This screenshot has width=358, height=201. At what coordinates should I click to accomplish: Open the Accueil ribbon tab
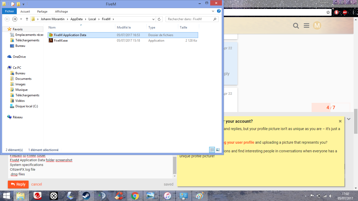pyautogui.click(x=25, y=12)
